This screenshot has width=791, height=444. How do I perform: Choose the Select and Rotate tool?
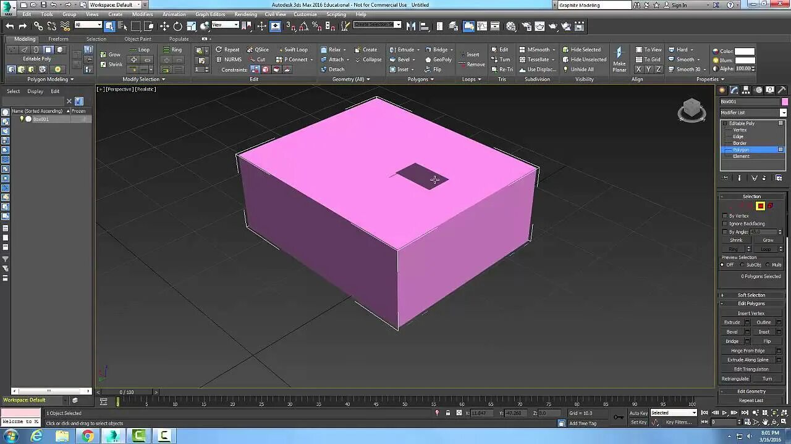pos(178,26)
